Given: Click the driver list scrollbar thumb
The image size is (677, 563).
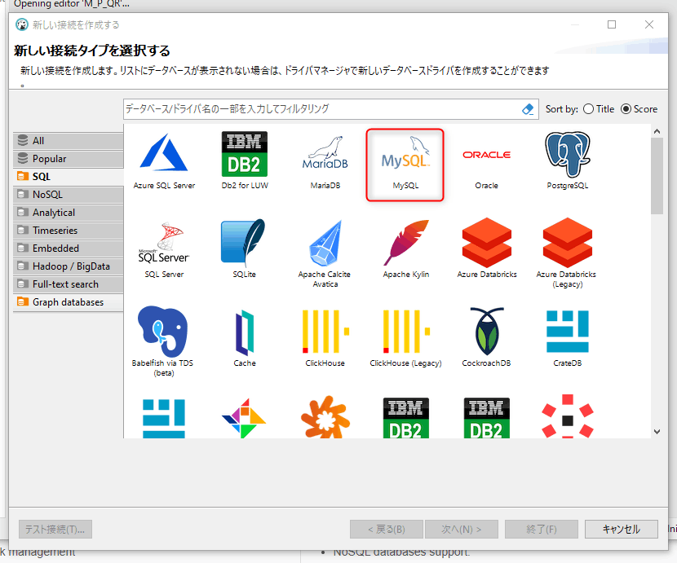Looking at the screenshot, I should tap(657, 176).
